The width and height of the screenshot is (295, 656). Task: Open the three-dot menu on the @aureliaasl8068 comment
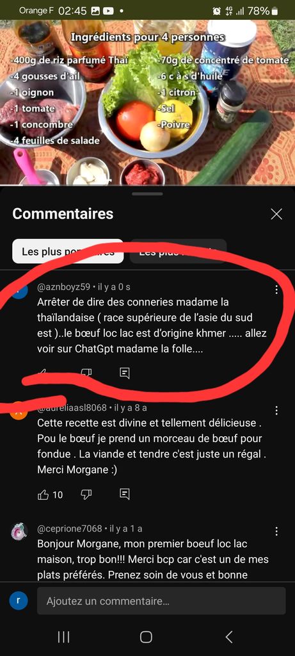(276, 411)
